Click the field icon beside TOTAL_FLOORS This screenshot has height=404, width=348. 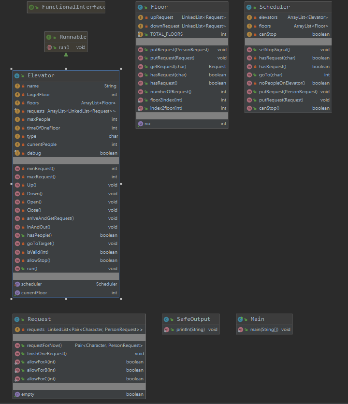pos(141,34)
